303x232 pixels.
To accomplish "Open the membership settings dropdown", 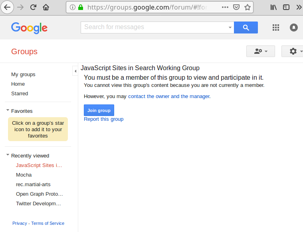I will pos(260,51).
